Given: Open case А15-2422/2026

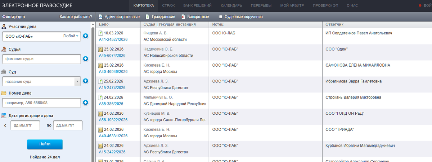Looking at the screenshot, I should click(112, 152).
